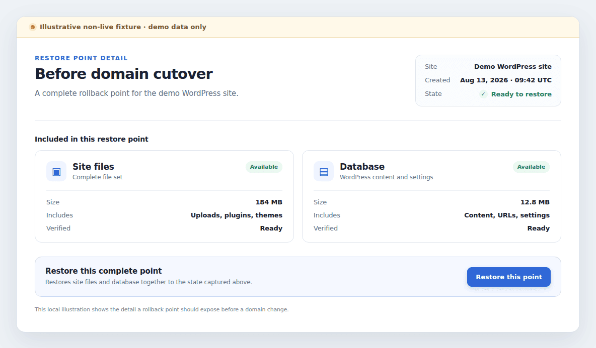Click the 12.8 MB size value

tap(535, 202)
